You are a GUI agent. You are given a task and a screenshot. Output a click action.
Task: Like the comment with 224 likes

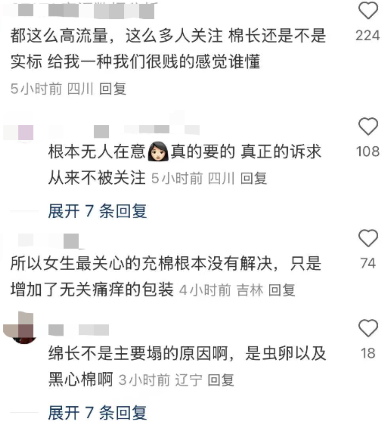click(x=368, y=10)
